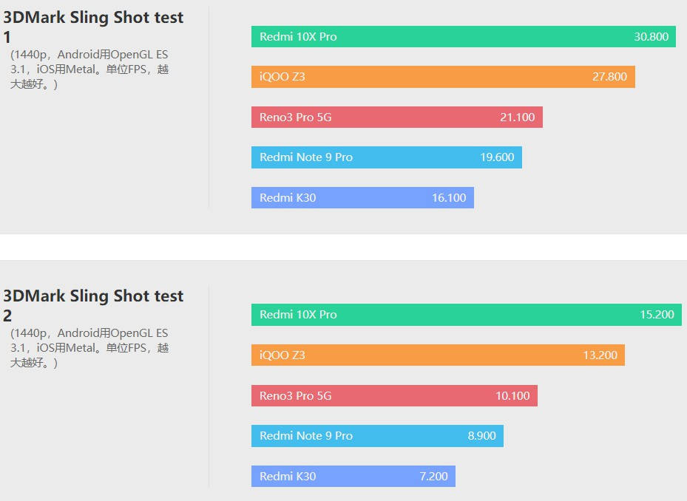Click the Redmi K30 label in test 1
The width and height of the screenshot is (687, 501).
click(x=288, y=197)
